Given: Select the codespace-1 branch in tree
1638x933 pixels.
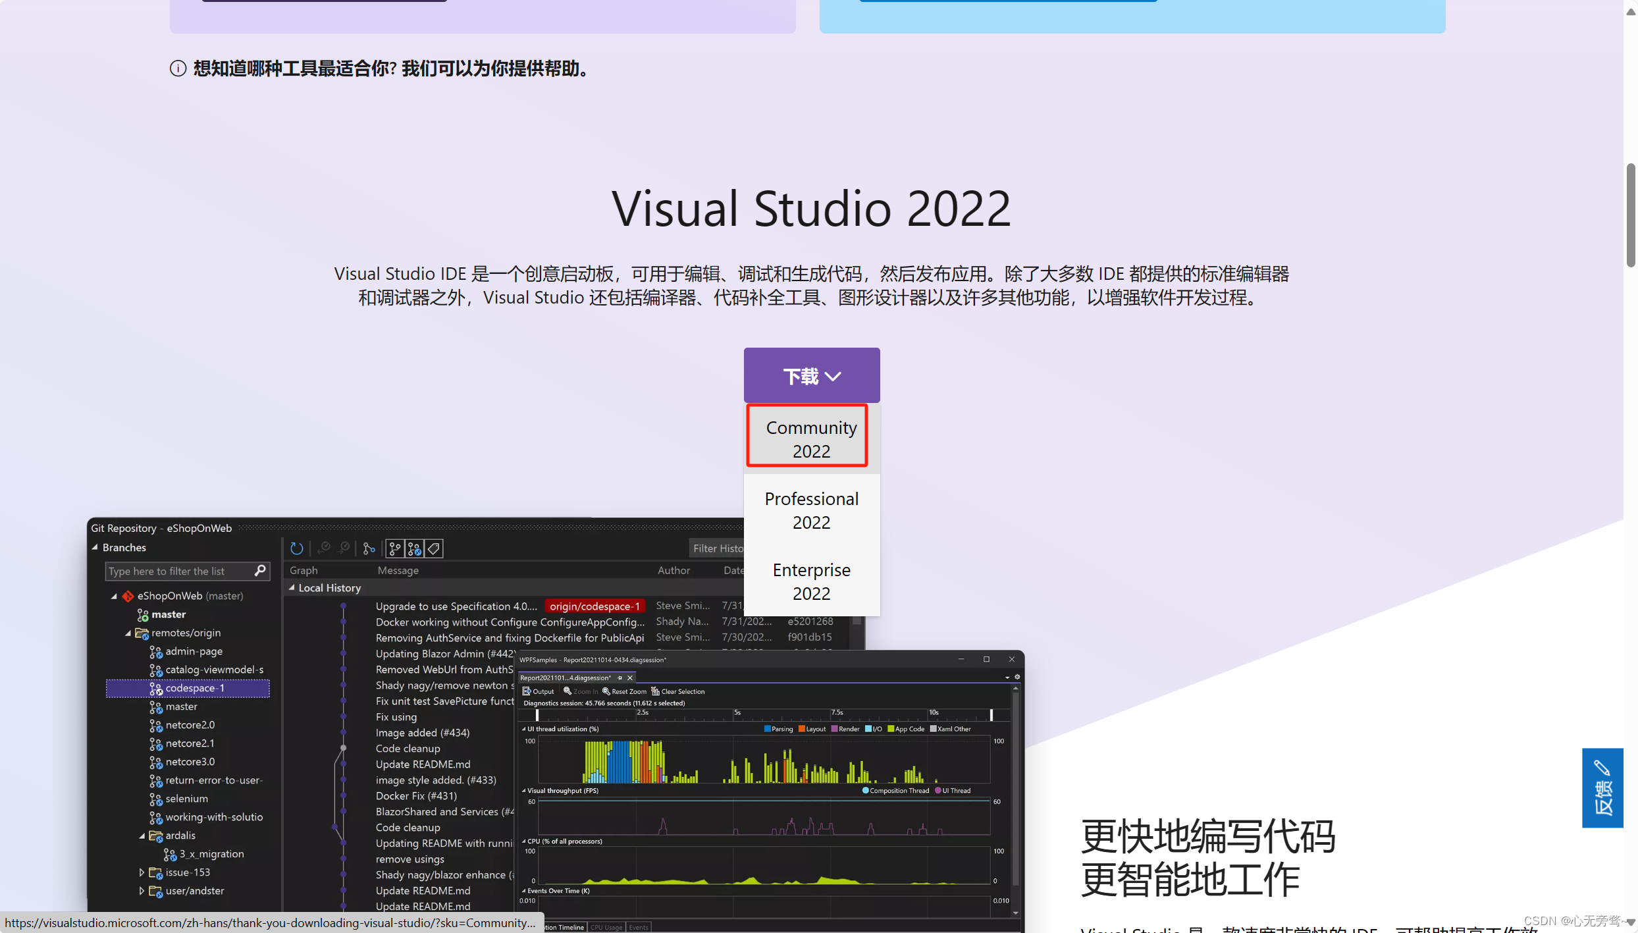Looking at the screenshot, I should click(194, 688).
